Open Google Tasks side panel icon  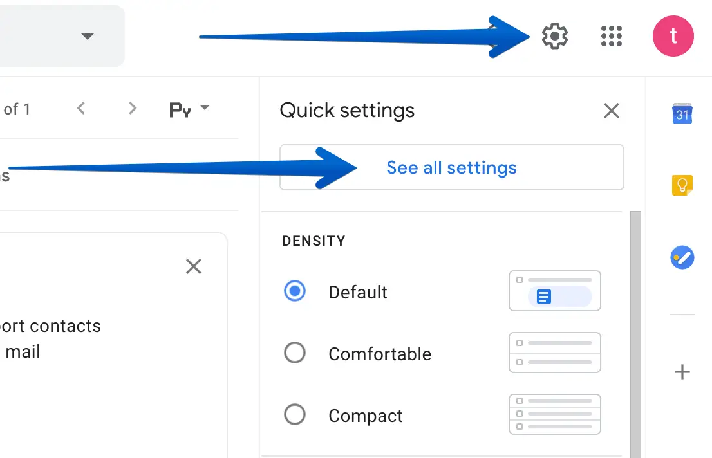[x=682, y=259]
